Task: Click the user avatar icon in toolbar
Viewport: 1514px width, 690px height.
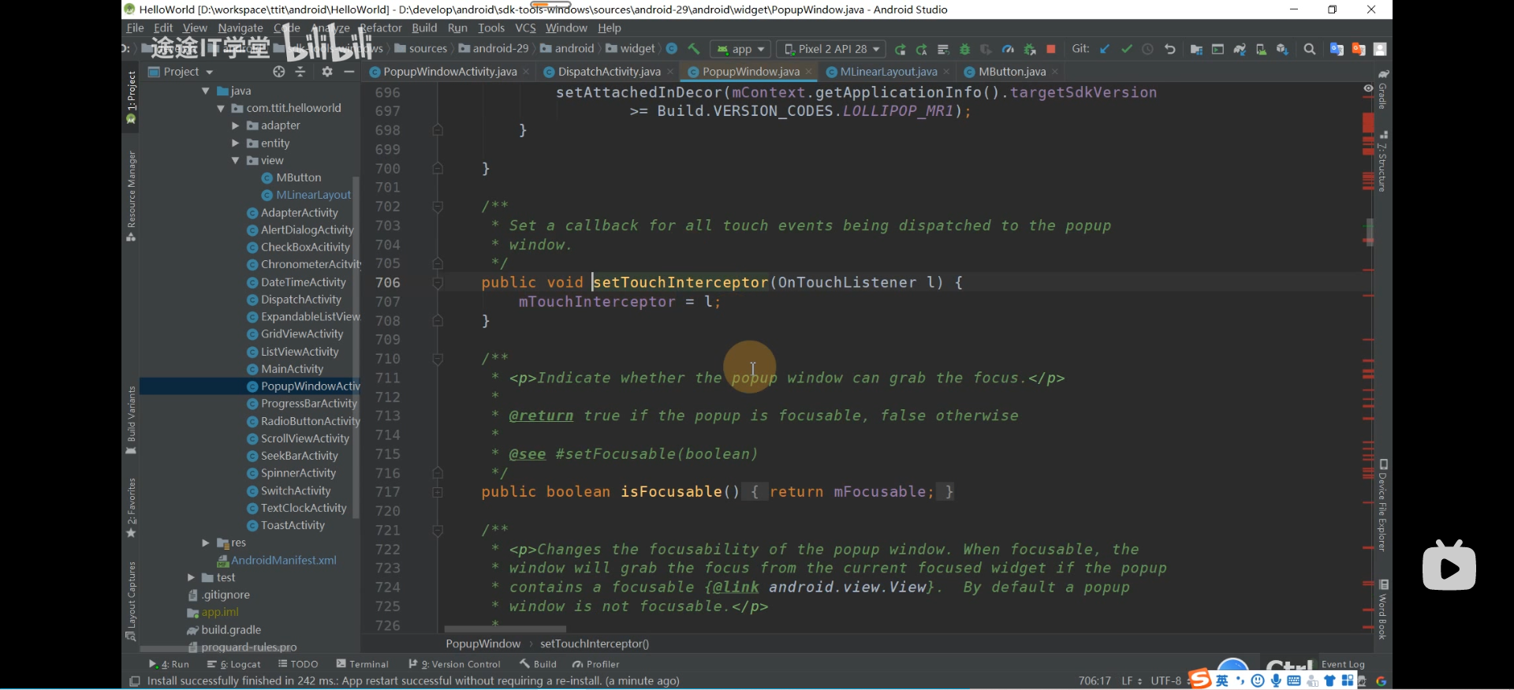Action: (1380, 49)
